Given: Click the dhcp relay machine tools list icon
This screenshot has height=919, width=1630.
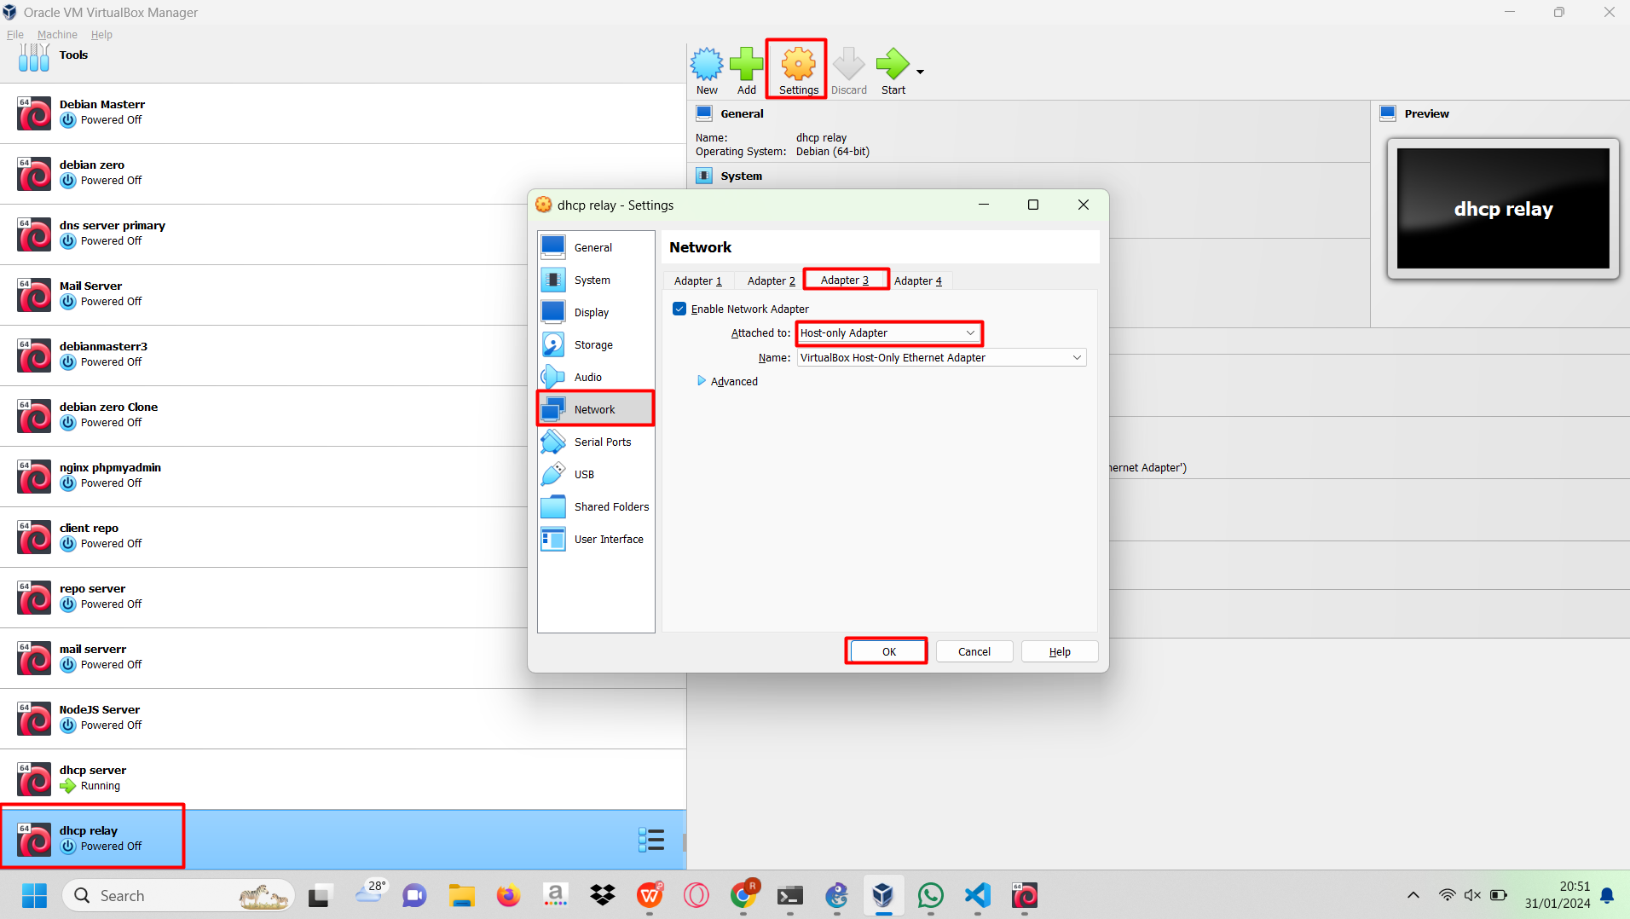Looking at the screenshot, I should [x=651, y=840].
